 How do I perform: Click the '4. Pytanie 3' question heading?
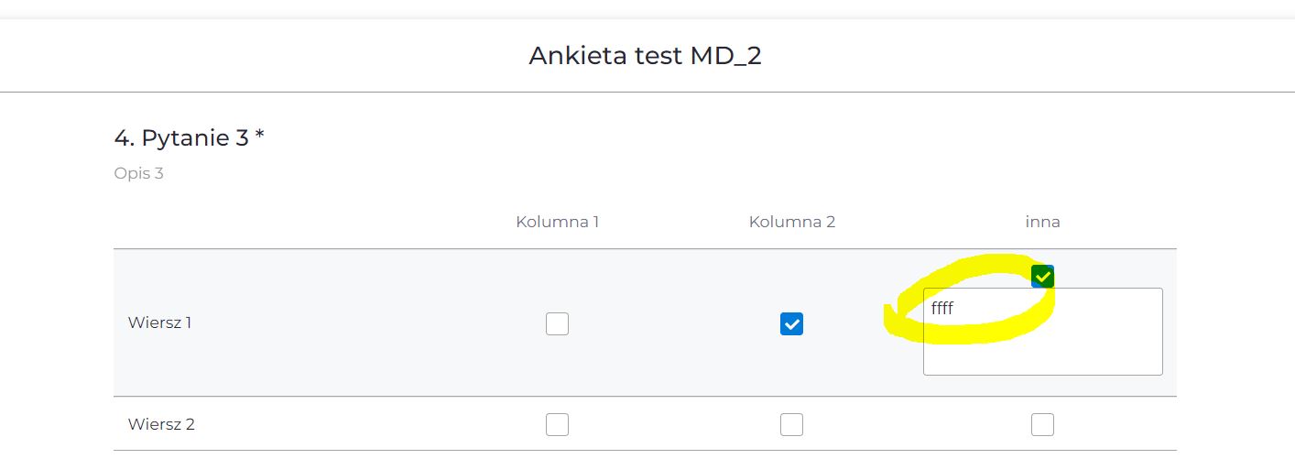[x=181, y=138]
